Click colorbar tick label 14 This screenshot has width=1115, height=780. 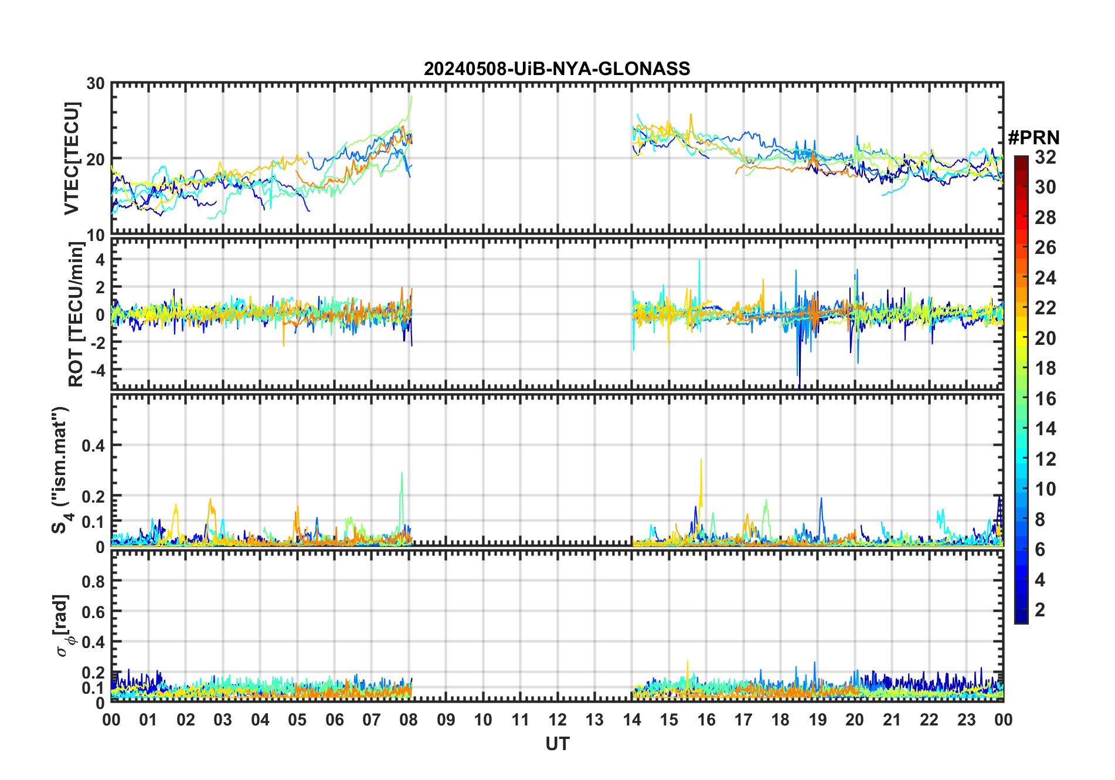[1045, 429]
